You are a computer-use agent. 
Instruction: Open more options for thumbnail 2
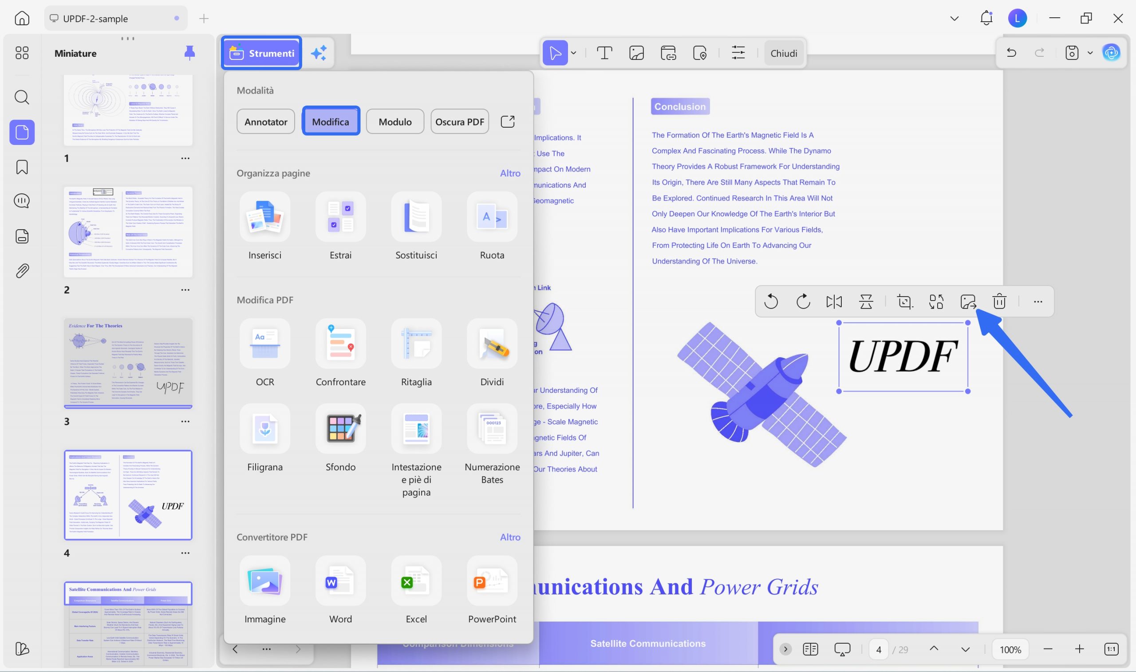coord(185,290)
